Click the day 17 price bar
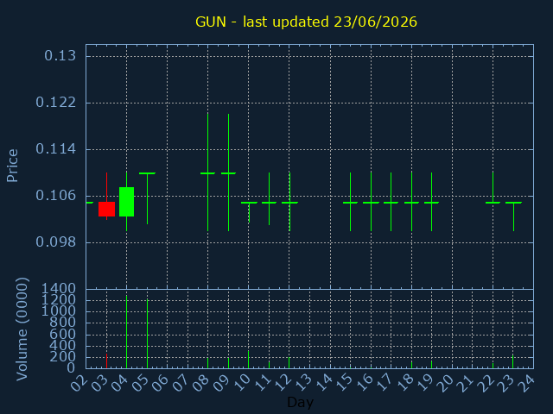 tap(391, 202)
